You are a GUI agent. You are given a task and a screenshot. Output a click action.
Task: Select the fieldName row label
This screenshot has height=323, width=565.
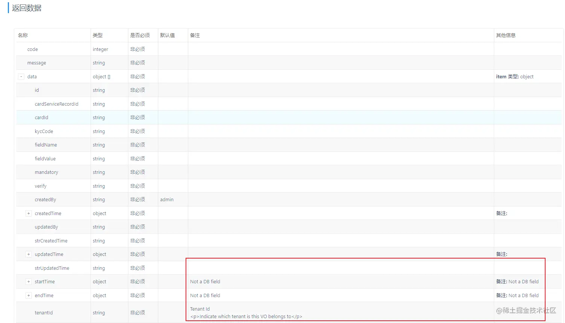pyautogui.click(x=46, y=145)
